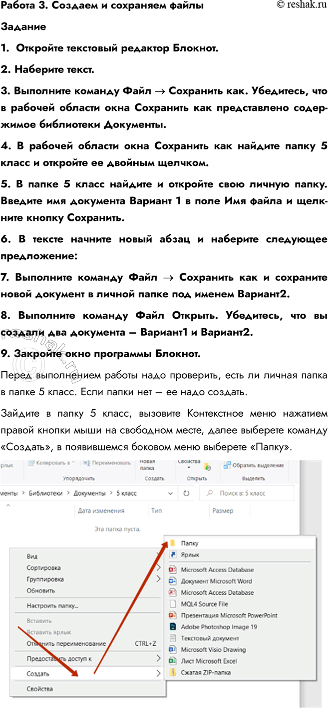328x708 pixels.
Task: Click the Документы breadcrumb segment
Action: (x=89, y=493)
